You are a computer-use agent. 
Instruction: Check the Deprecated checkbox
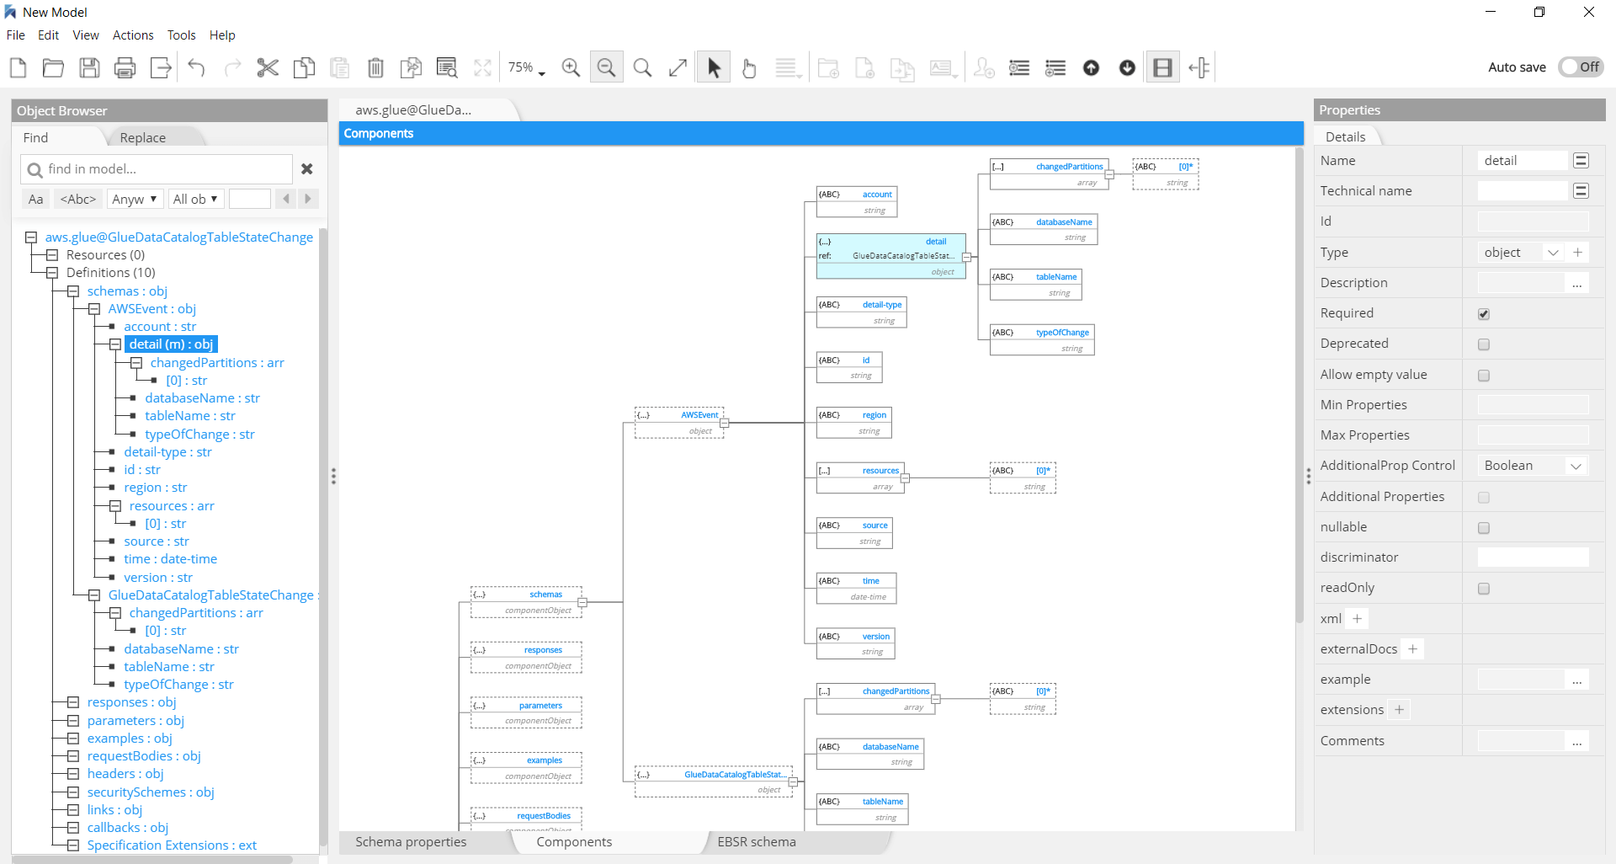pos(1484,344)
